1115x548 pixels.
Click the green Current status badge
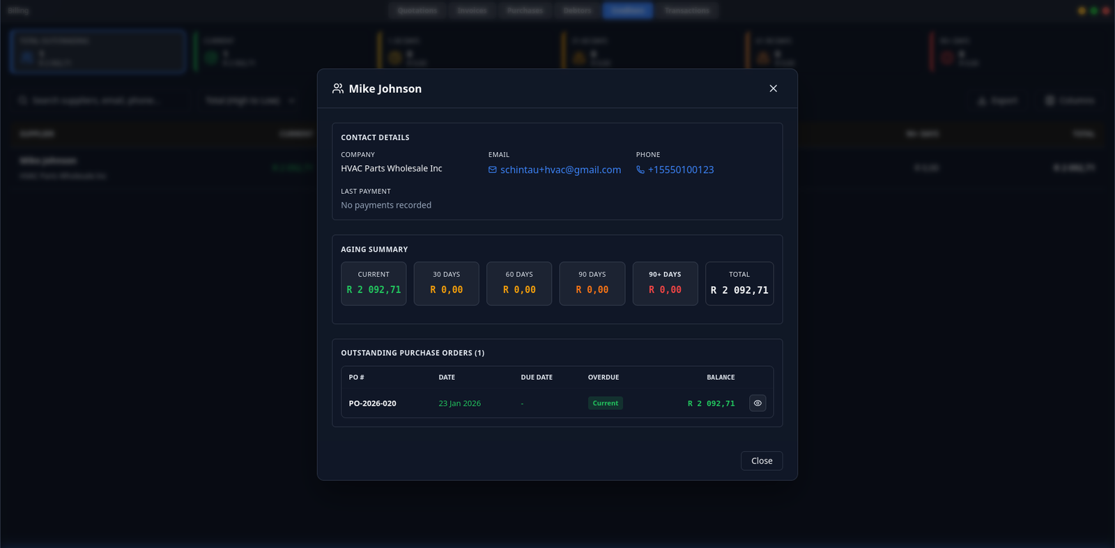[x=605, y=403]
